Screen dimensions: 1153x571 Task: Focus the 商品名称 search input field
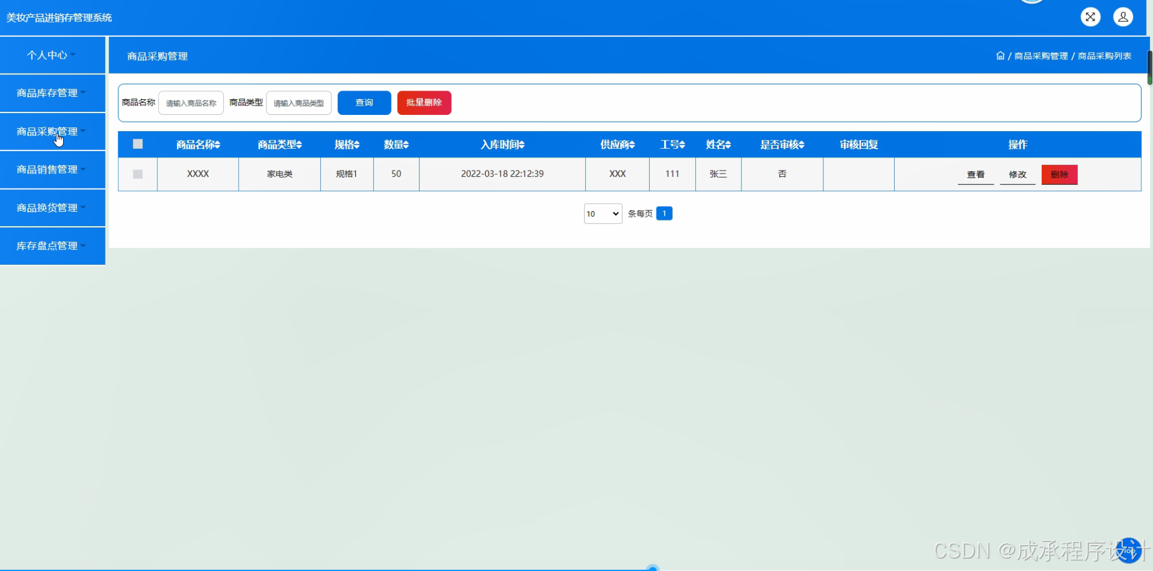pos(191,103)
